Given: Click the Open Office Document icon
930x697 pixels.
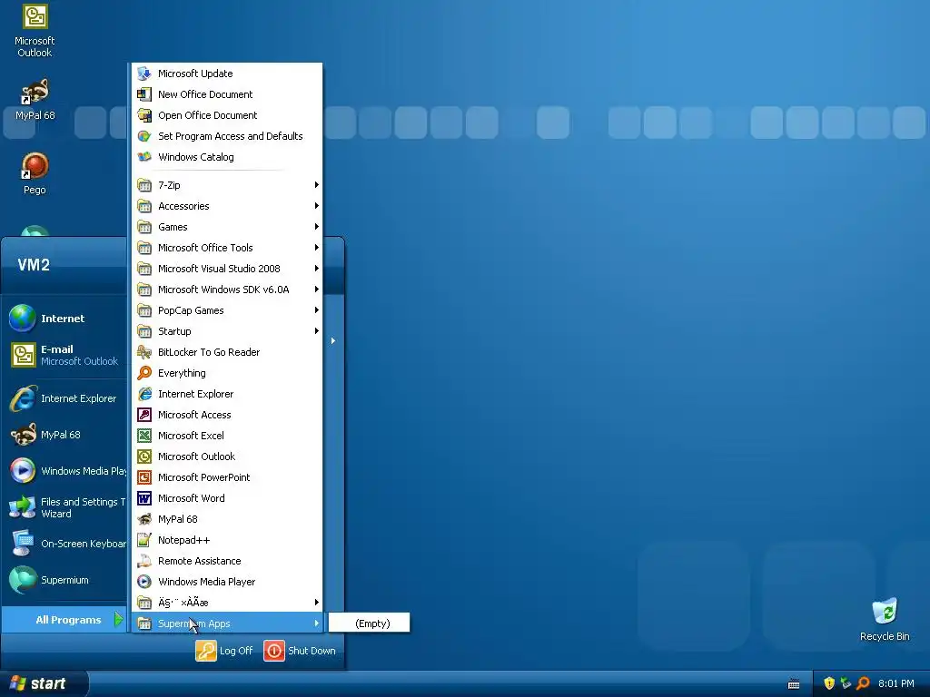Looking at the screenshot, I should (144, 115).
